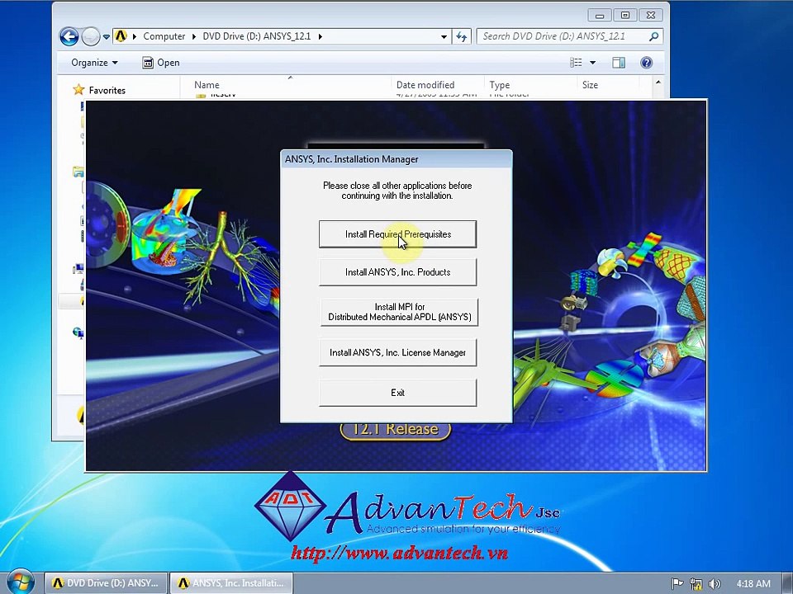Minimize the Explorer window
Screen dimensions: 793x594
600,15
